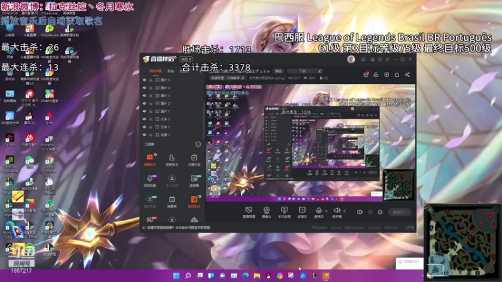The image size is (502, 282).
Task: Open the 主播任务 tool
Action: tap(194, 160)
